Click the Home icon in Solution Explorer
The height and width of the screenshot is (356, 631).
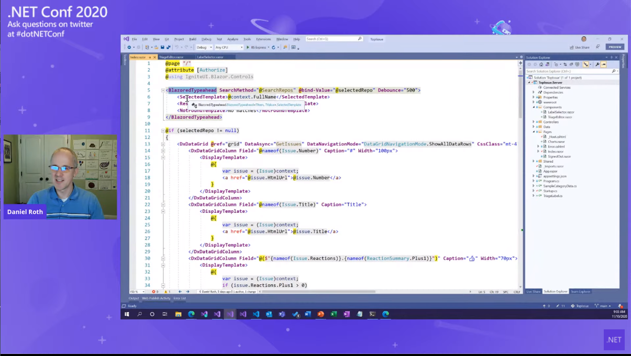541,64
